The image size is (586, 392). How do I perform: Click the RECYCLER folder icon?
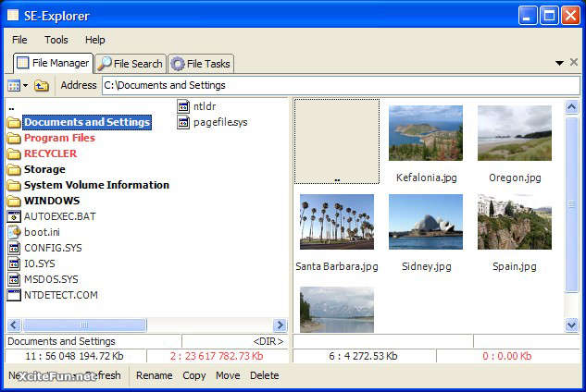coord(14,153)
